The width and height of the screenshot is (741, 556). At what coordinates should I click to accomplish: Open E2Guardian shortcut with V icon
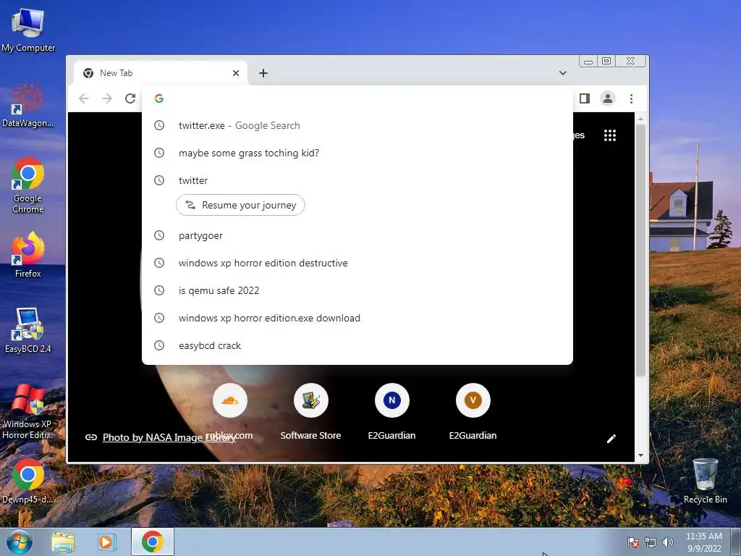pos(473,410)
